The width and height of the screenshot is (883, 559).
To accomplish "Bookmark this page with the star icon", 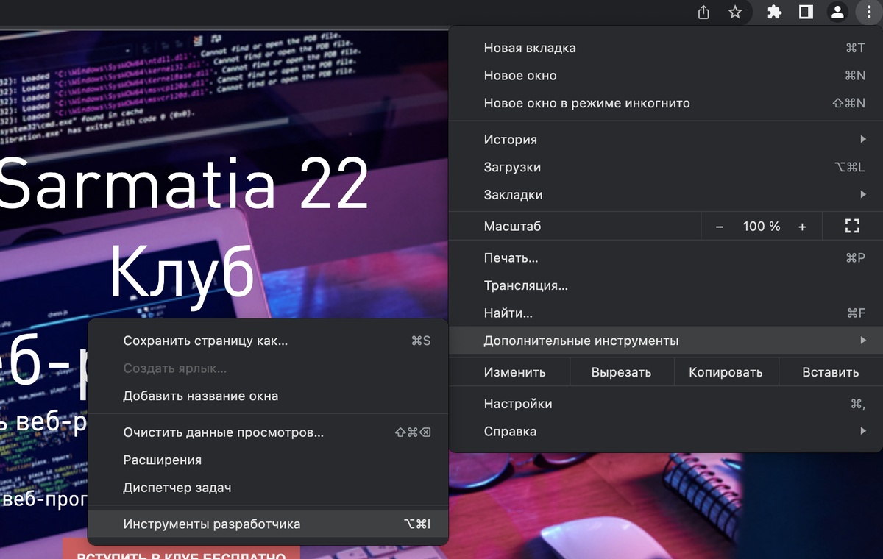I will pos(734,12).
